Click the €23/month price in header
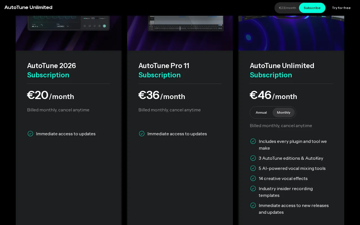 point(287,8)
